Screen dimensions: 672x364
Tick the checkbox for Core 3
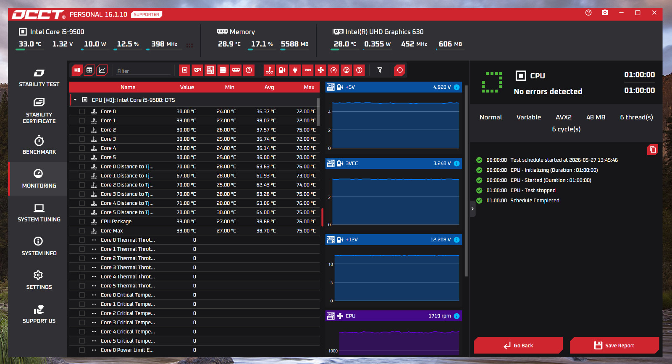pyautogui.click(x=82, y=139)
